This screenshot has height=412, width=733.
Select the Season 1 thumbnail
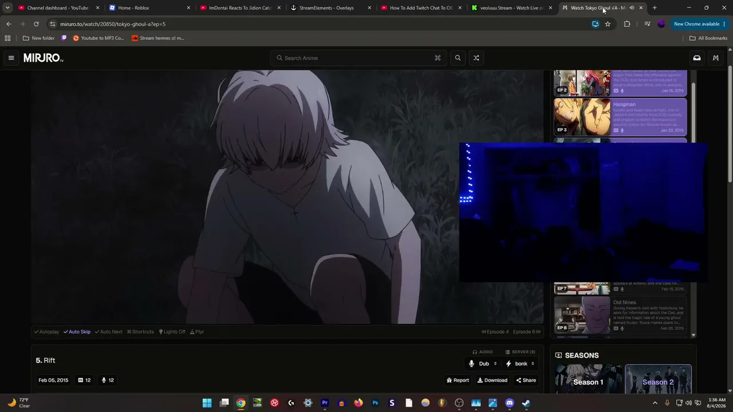pyautogui.click(x=588, y=379)
